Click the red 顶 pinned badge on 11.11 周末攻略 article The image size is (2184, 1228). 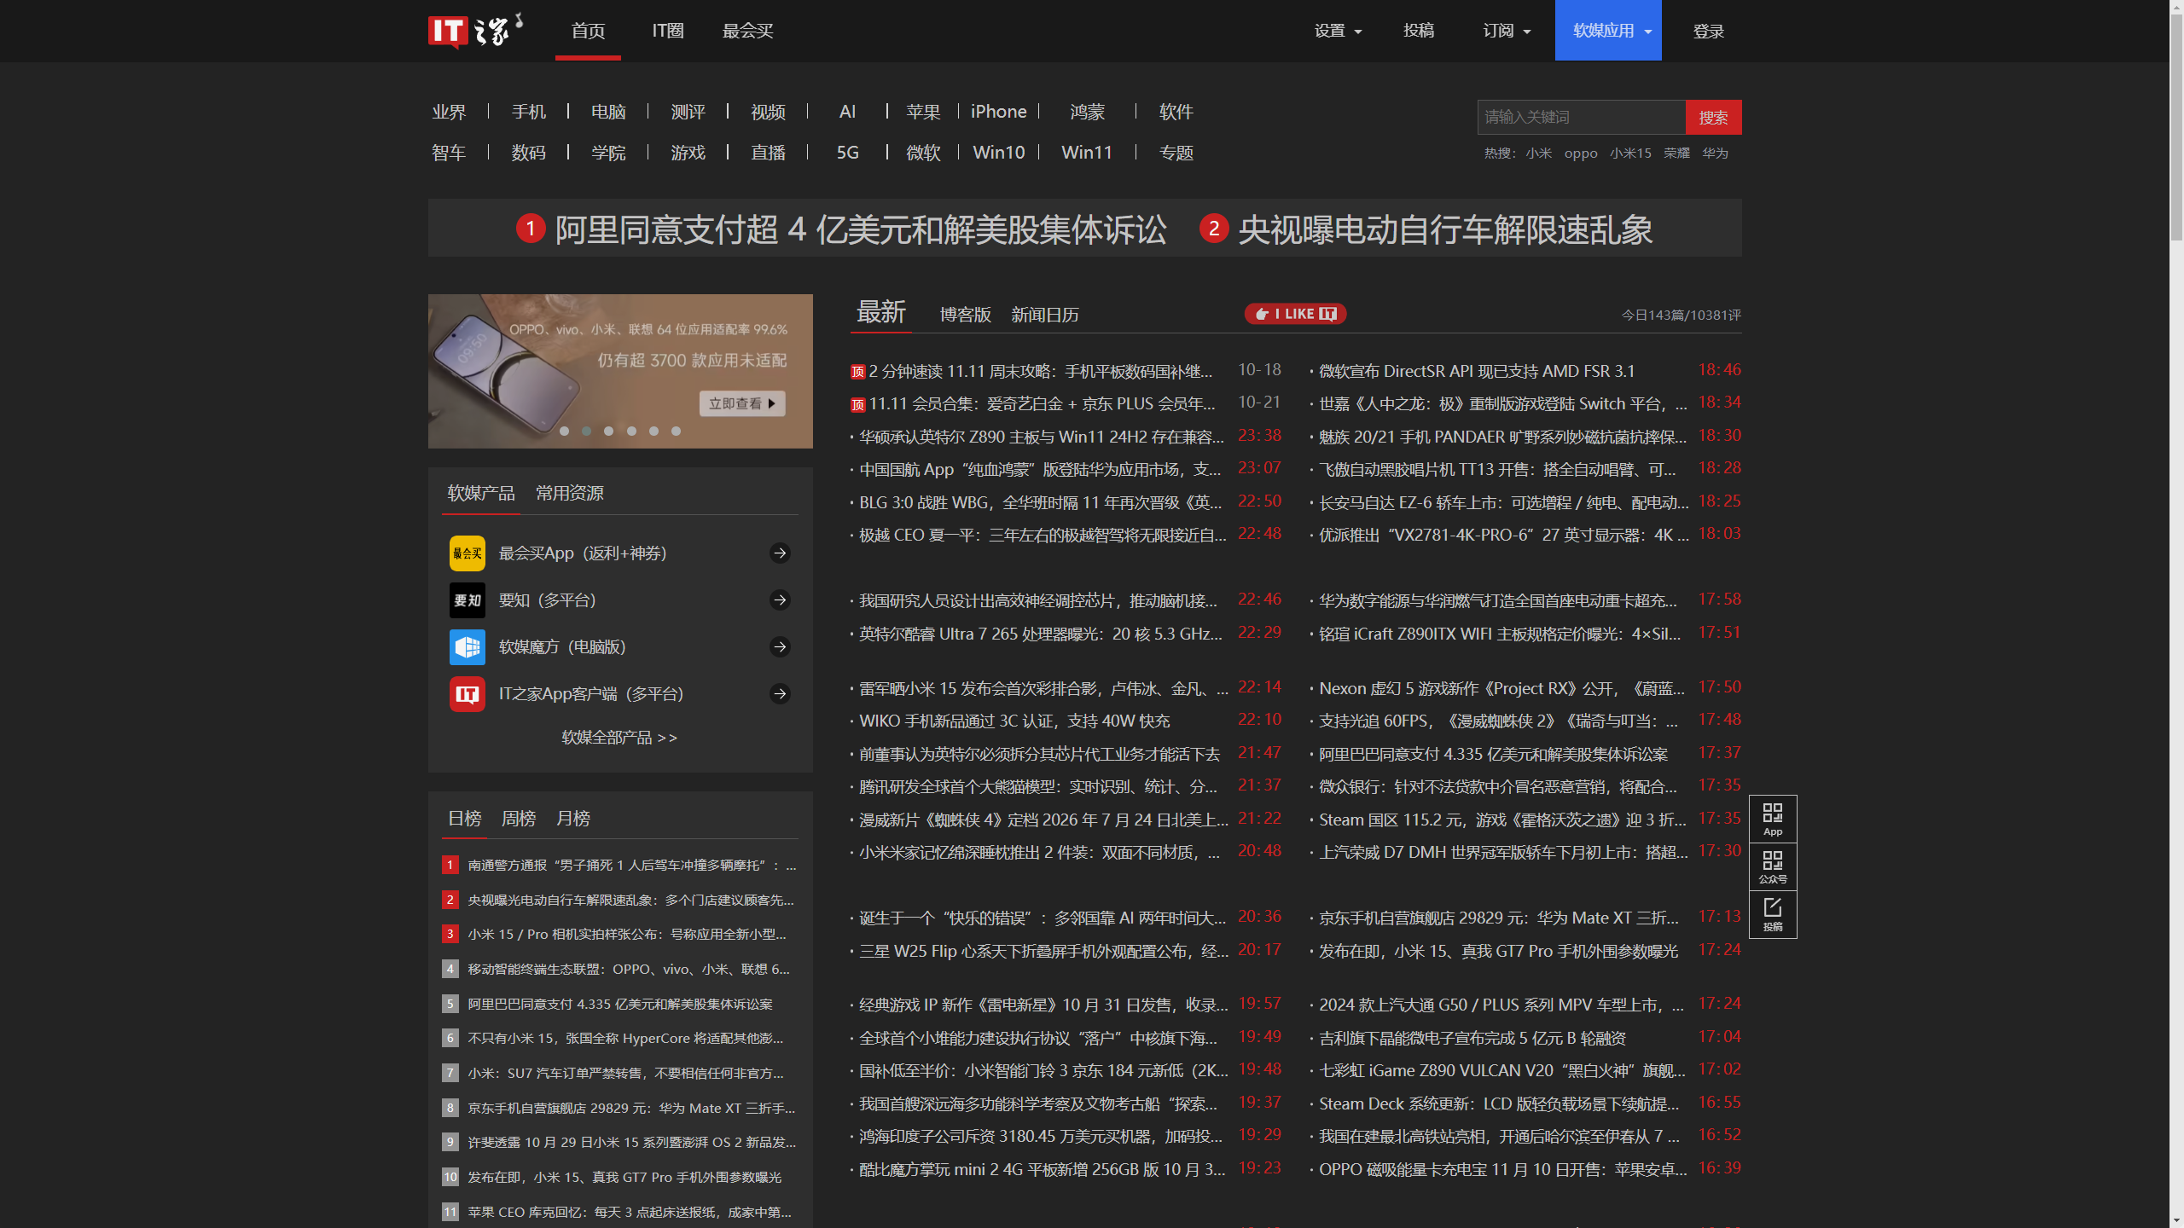pos(858,372)
